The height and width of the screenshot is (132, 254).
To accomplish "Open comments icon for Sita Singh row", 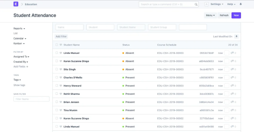I will (x=232, y=69).
